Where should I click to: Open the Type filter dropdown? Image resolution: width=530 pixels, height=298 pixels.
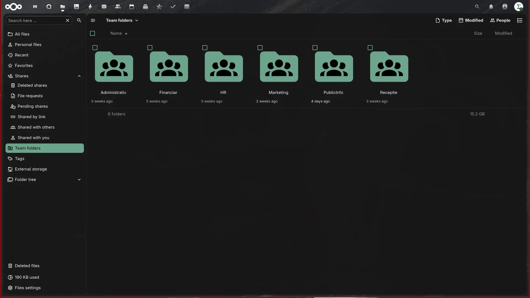point(444,20)
